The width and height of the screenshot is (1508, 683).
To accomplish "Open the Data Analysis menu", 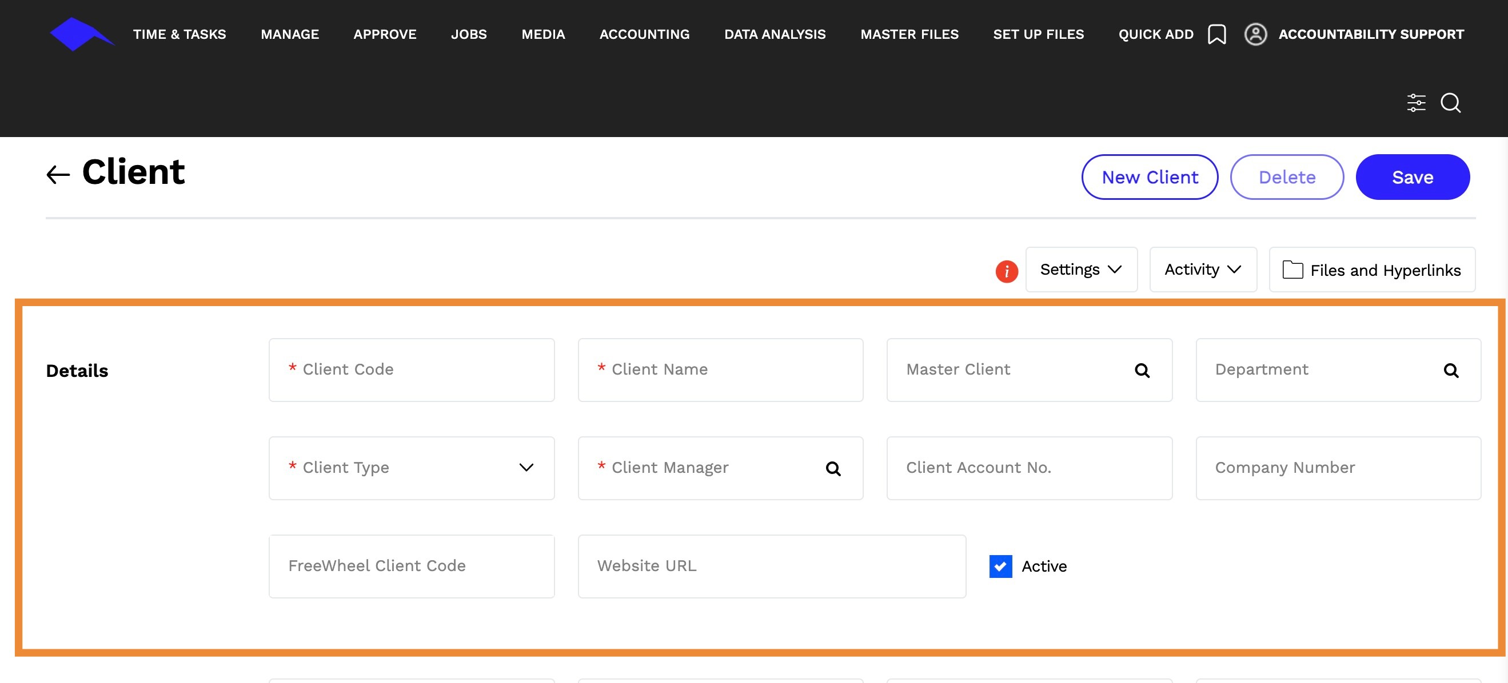I will point(775,34).
